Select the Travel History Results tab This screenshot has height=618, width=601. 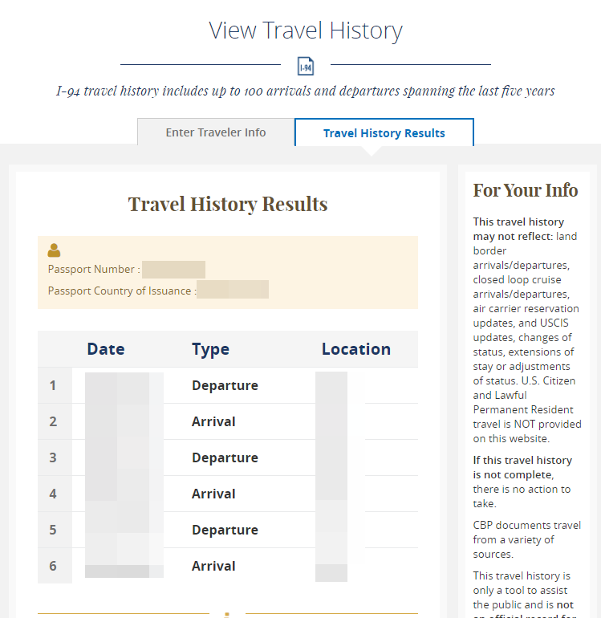coord(384,133)
